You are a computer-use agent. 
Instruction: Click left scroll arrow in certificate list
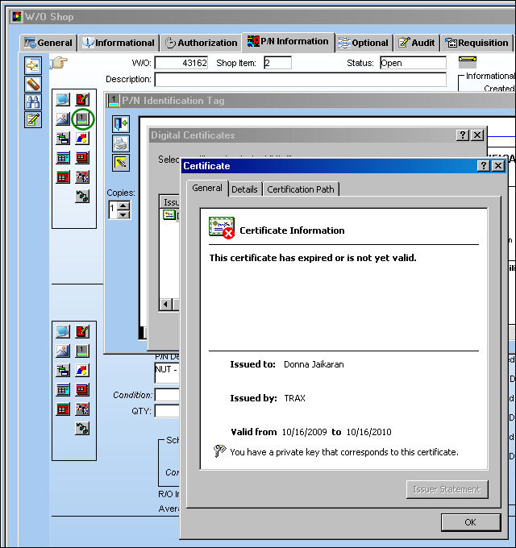166,304
